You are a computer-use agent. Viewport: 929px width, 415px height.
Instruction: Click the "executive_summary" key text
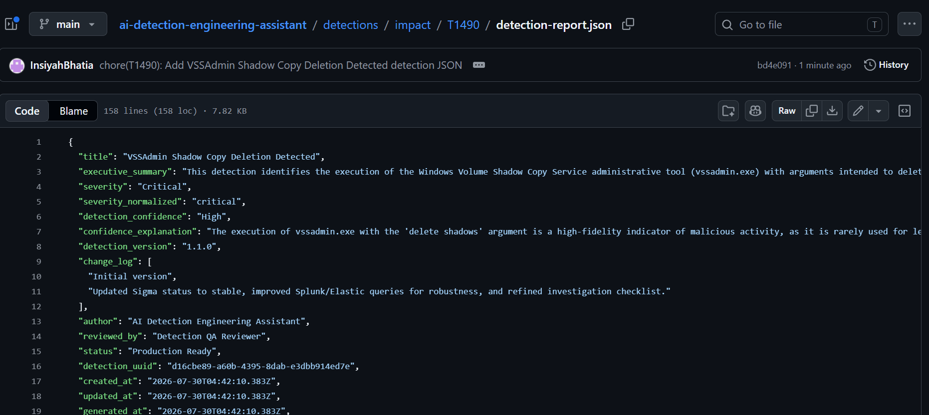[125, 172]
